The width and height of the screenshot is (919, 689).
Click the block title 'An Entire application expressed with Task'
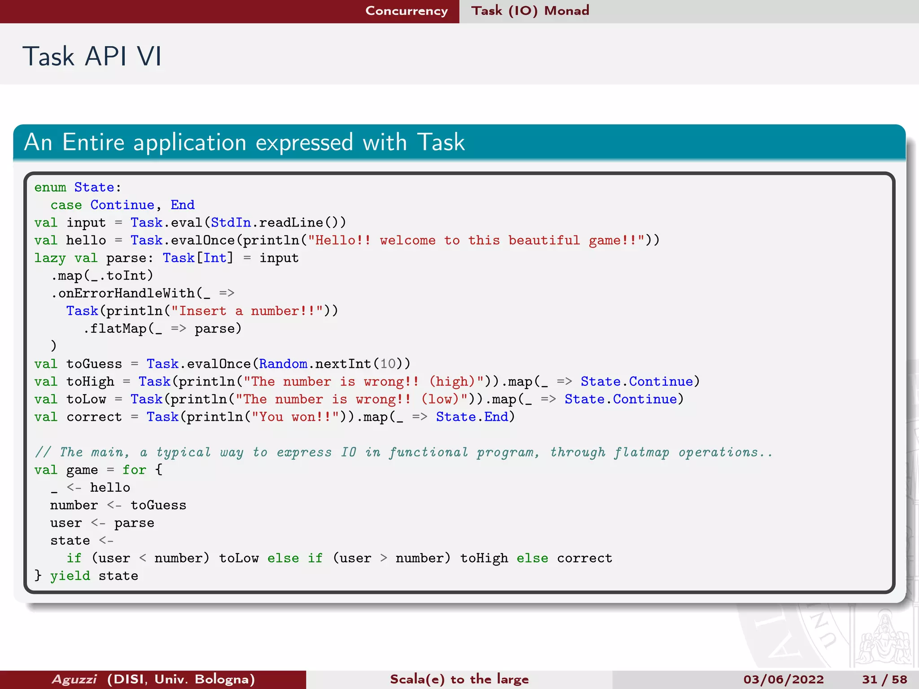click(x=245, y=142)
